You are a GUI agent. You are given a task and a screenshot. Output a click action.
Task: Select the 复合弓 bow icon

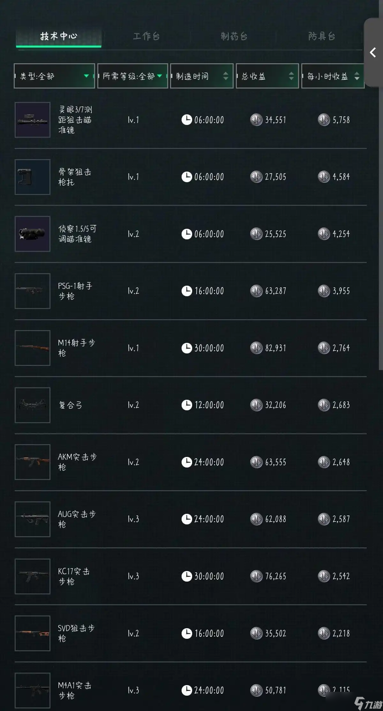coord(33,405)
